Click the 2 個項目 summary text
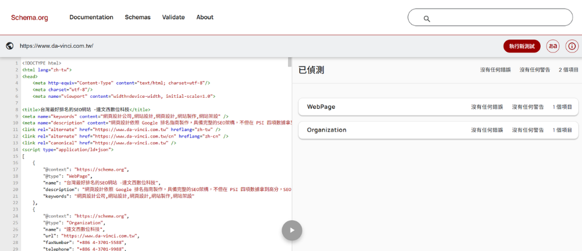This screenshot has height=251, width=582. [569, 70]
